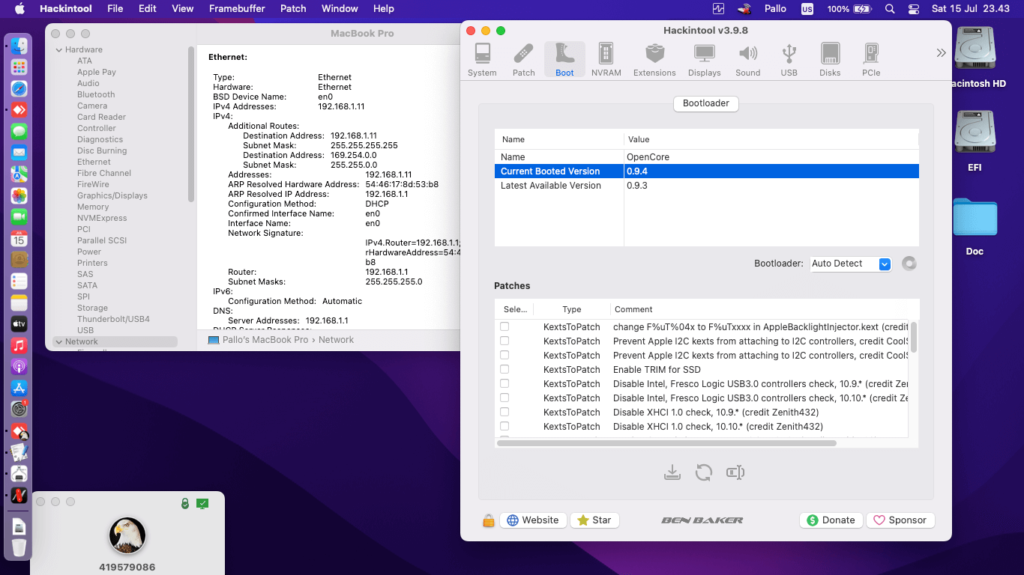This screenshot has width=1024, height=575.
Task: Open the PCIe toolbar icon
Action: [x=871, y=60]
